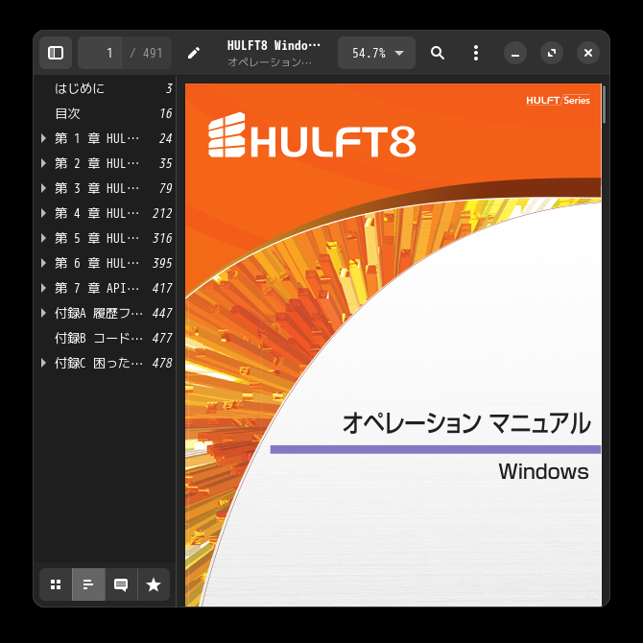Close the document viewer window
Image resolution: width=643 pixels, height=643 pixels.
tap(588, 53)
